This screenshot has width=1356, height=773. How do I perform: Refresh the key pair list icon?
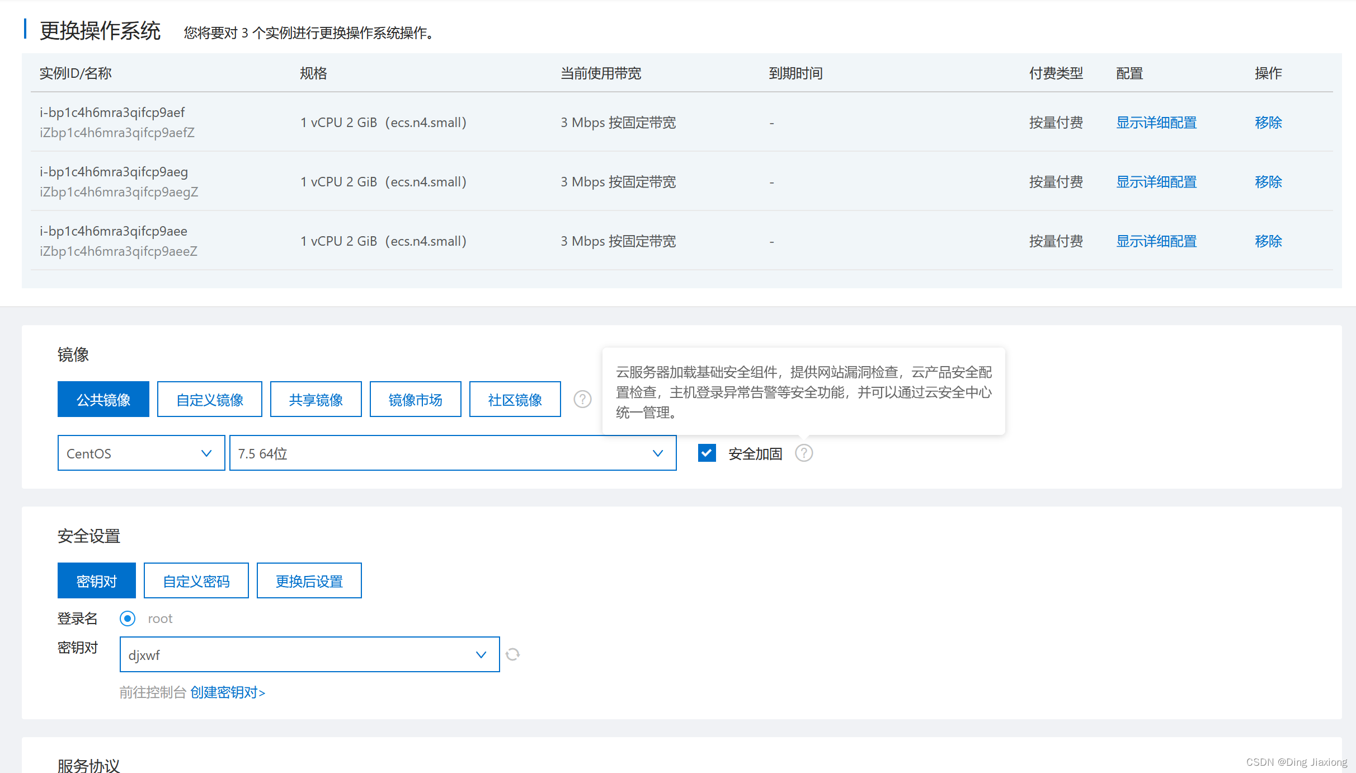tap(512, 654)
